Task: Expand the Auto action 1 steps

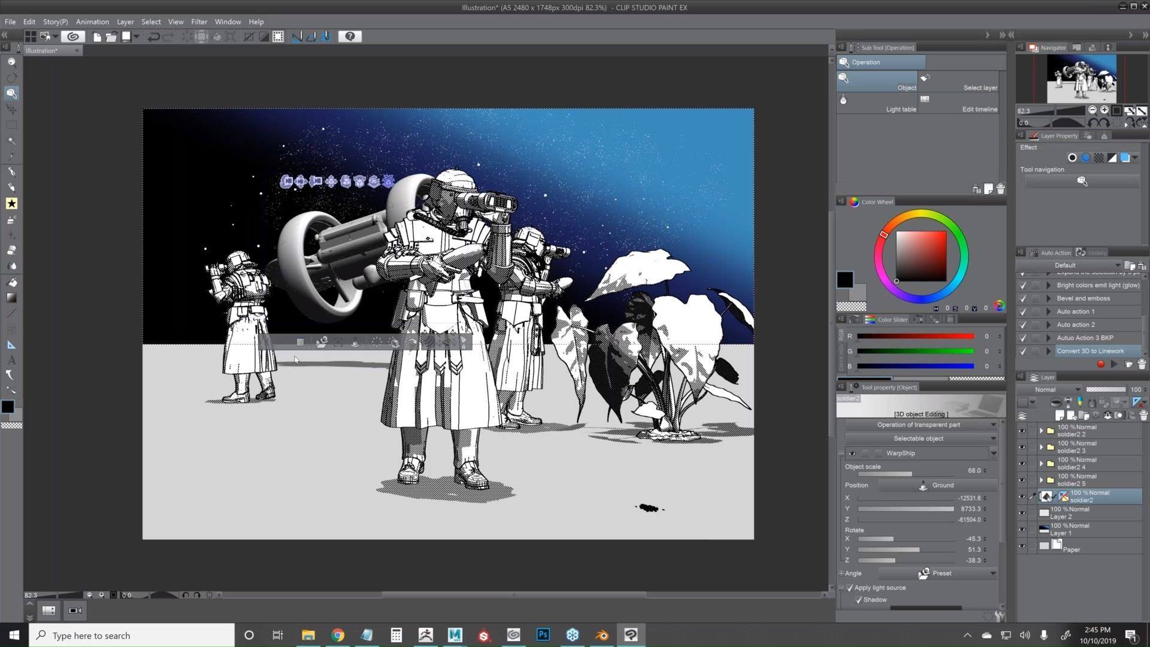Action: [1049, 312]
